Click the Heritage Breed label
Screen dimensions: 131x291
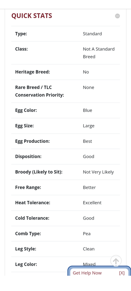32,72
